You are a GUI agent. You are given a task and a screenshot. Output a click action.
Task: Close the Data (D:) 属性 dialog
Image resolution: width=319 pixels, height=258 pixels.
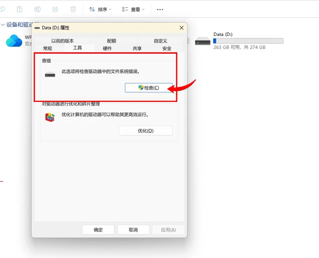click(181, 28)
